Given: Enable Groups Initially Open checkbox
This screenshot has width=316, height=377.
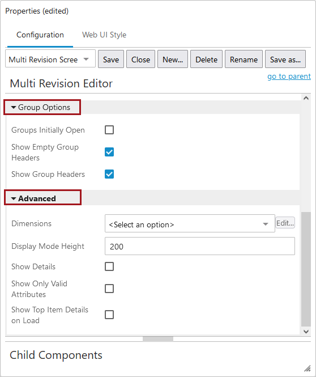Looking at the screenshot, I should point(109,130).
